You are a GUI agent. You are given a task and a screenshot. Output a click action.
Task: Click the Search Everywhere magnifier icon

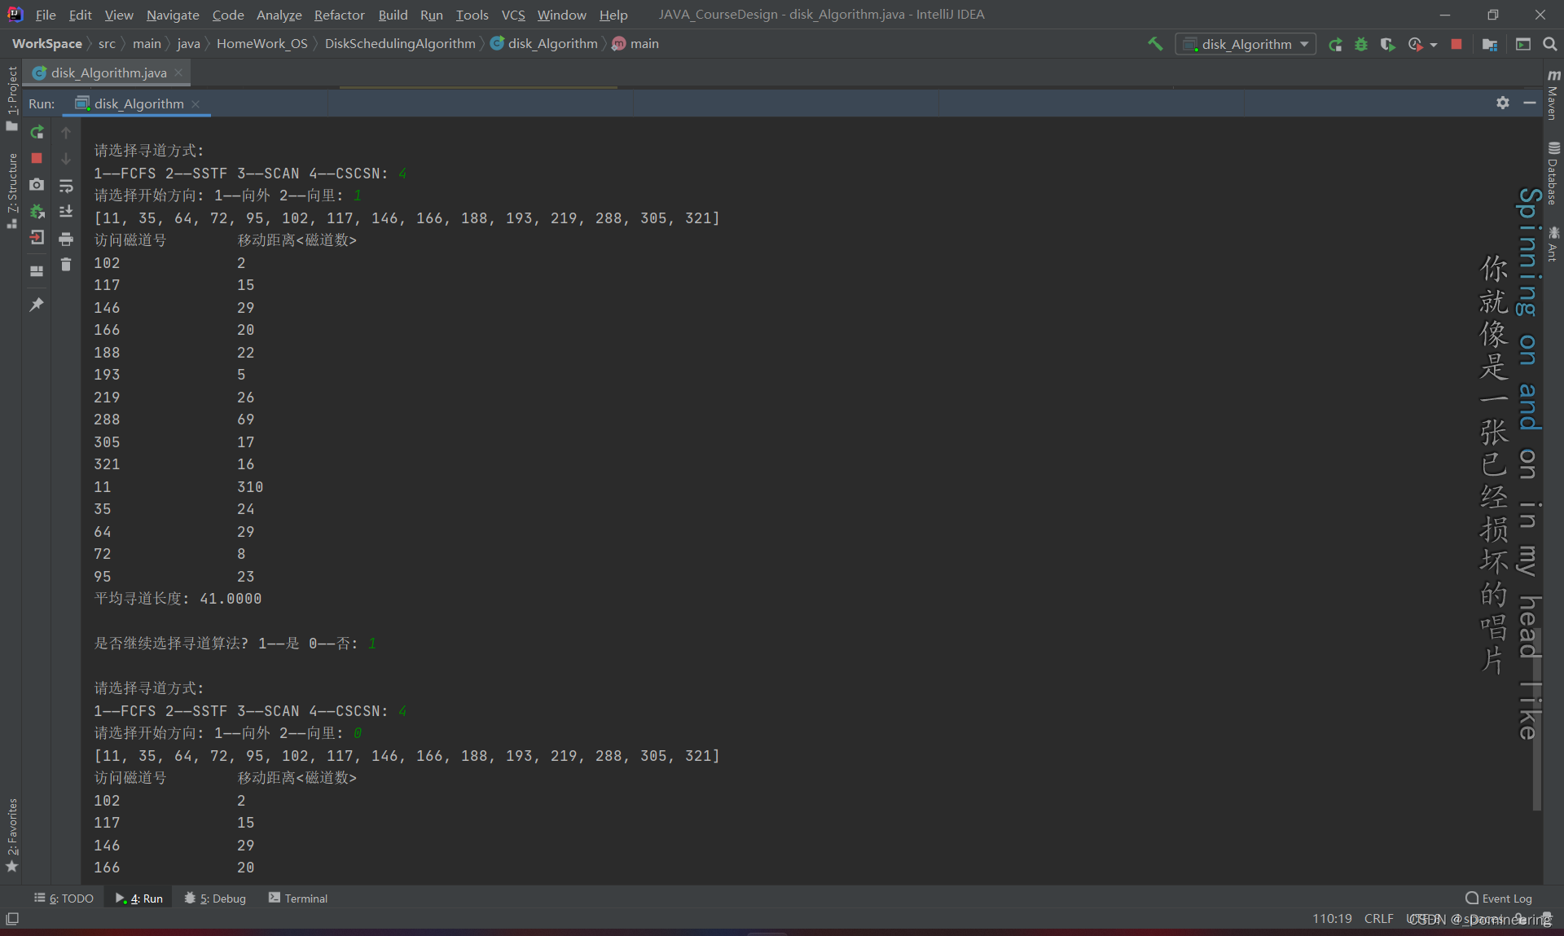click(1549, 44)
